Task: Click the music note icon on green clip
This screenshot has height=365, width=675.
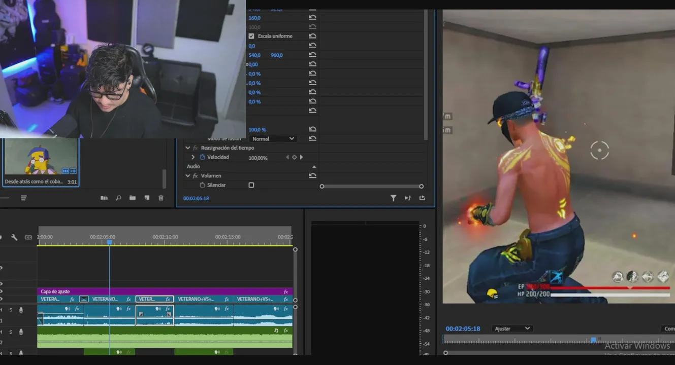Action: 276,330
